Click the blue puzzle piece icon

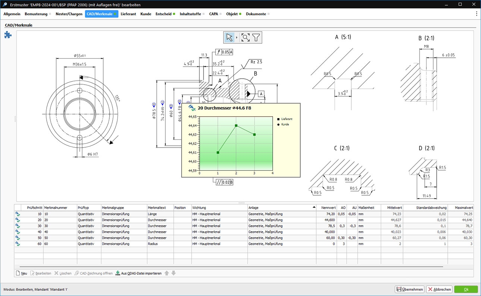tap(8, 35)
